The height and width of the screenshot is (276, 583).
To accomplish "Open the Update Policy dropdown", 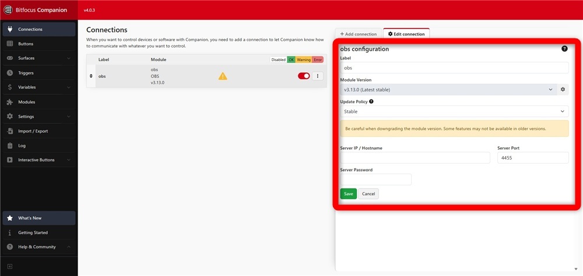I will 454,111.
